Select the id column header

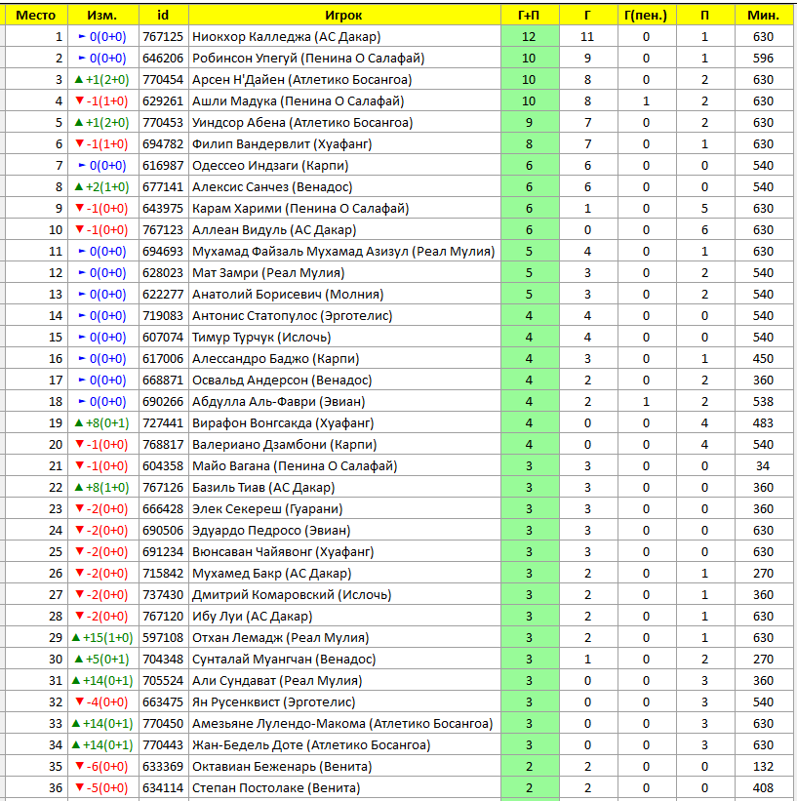tap(164, 15)
